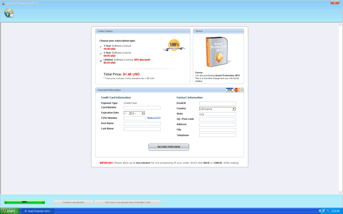Click the 'What is CVV?' link
Image resolution: width=343 pixels, height=214 pixels.
(x=154, y=118)
